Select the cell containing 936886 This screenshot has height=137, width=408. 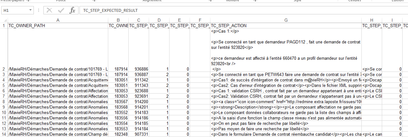pos(139,69)
